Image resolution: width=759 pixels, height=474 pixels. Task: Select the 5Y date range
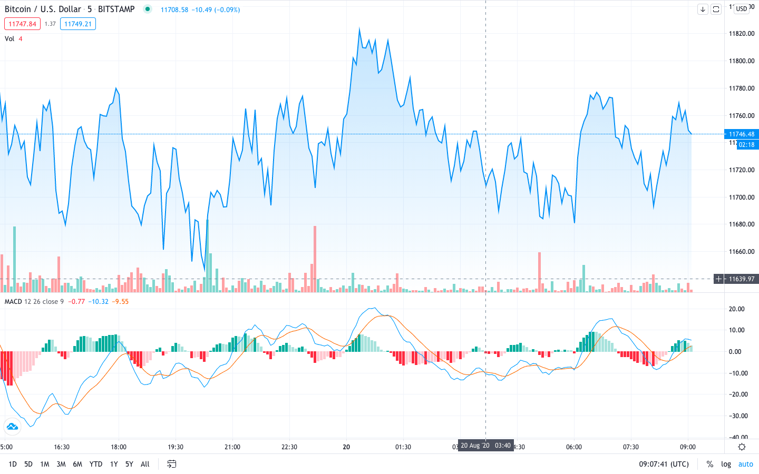(129, 464)
